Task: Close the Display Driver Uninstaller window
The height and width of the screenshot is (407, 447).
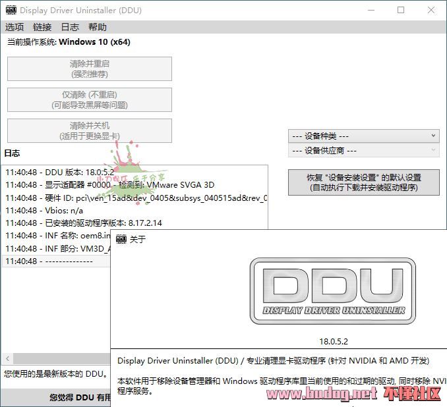Action: click(431, 11)
